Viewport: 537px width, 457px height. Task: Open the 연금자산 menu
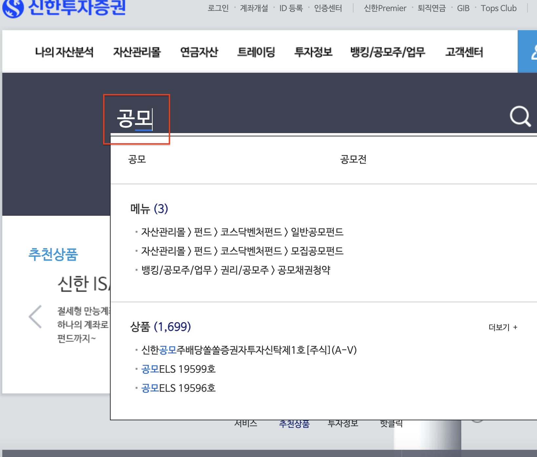(199, 52)
